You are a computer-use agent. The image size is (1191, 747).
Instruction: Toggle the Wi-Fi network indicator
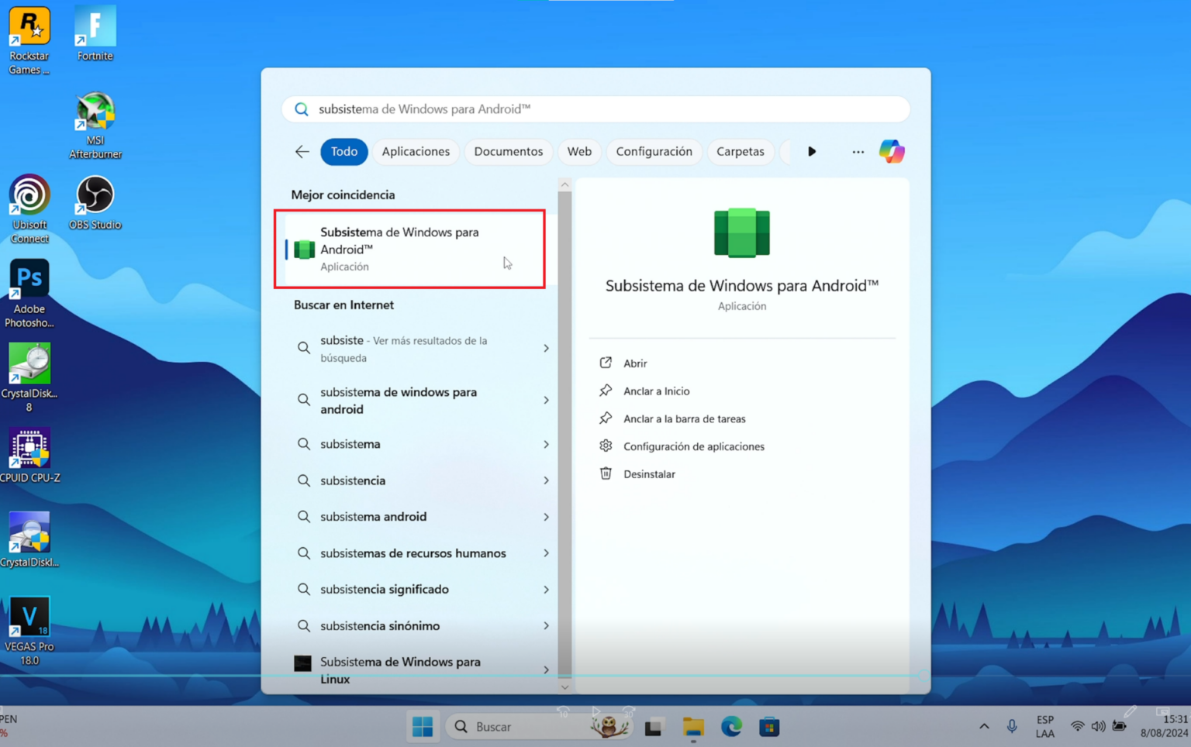pos(1078,726)
